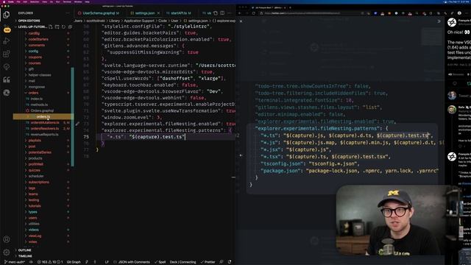Click the git branch merc-auth status item
Viewport: 471px width, 265px height.
(15, 262)
